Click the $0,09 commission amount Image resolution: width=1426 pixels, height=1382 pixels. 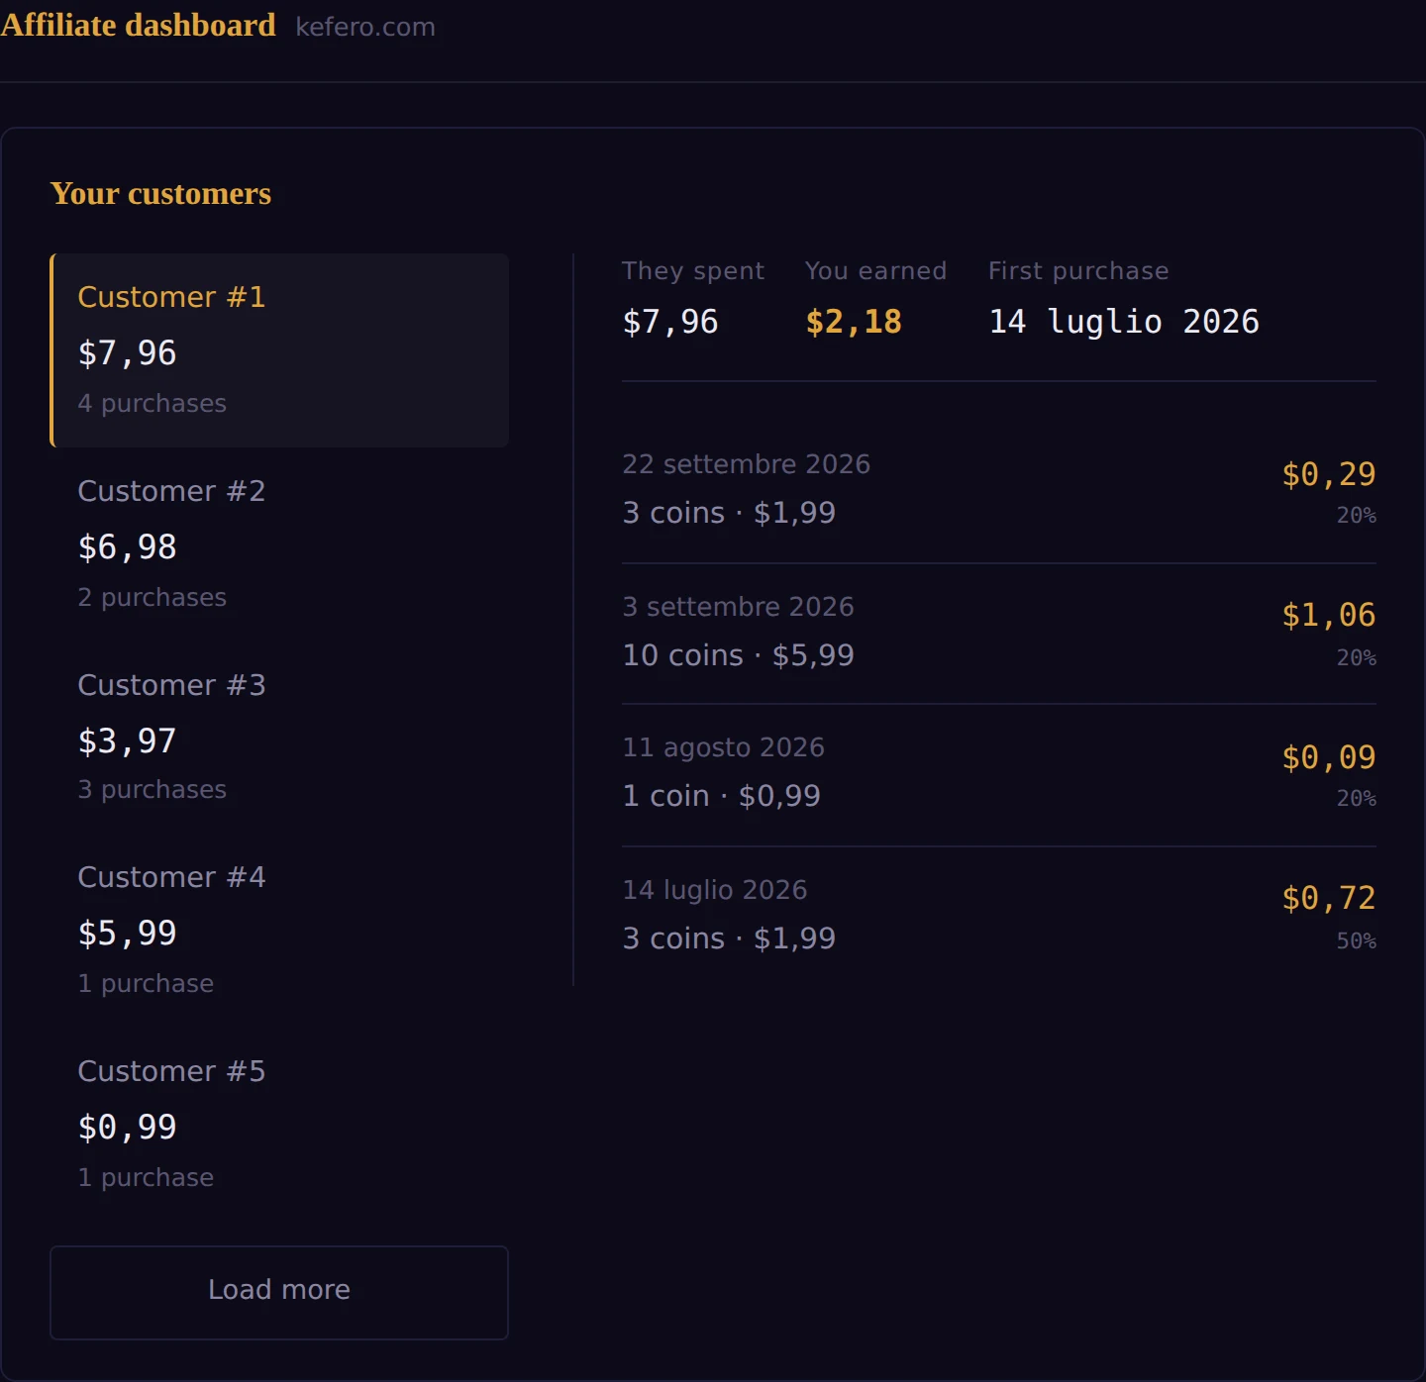[x=1329, y=757]
